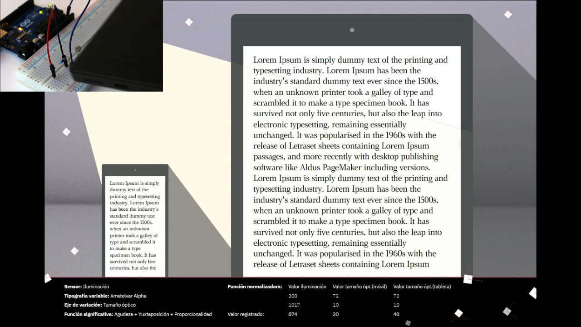Select the diamond marker left of the tablet's top
The height and width of the screenshot is (327, 581).
[x=189, y=22]
